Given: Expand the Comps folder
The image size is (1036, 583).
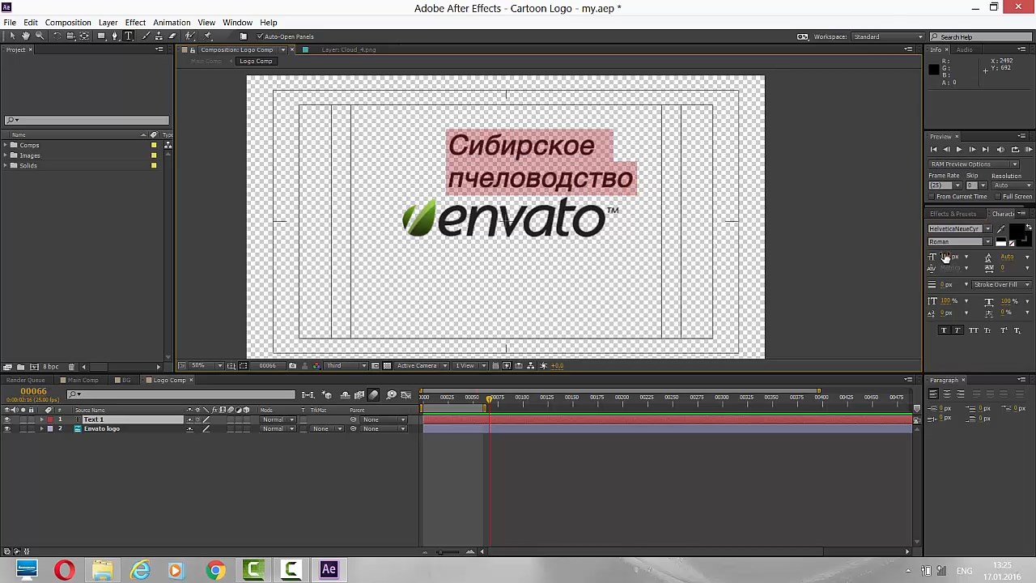Looking at the screenshot, I should click(x=6, y=145).
